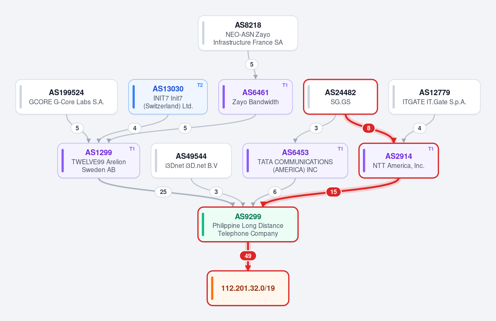This screenshot has height=321, width=496.
Task: Click the AS9299 Philippine Long Distance node
Action: (x=248, y=224)
